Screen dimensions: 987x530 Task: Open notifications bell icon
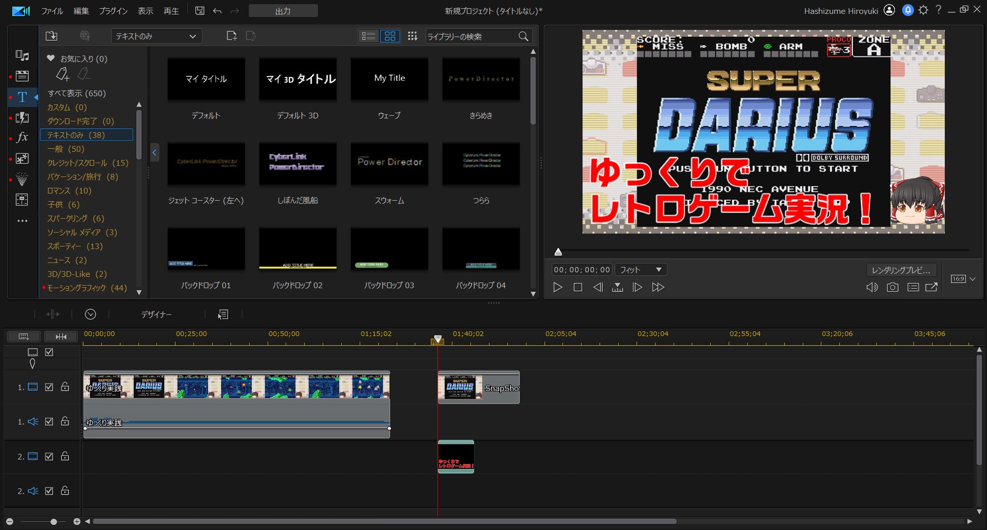[x=908, y=10]
